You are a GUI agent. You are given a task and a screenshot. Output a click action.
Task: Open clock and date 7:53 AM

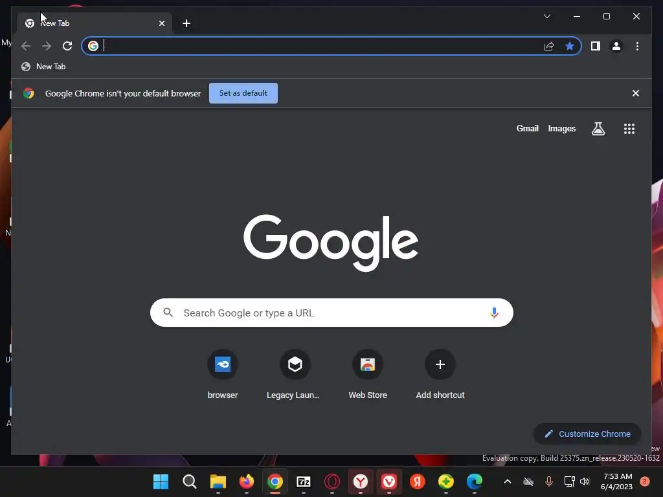(x=616, y=481)
